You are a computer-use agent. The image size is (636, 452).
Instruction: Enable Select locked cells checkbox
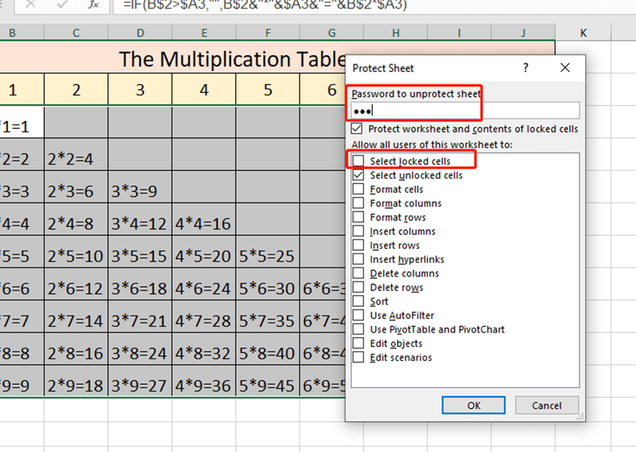click(x=359, y=160)
